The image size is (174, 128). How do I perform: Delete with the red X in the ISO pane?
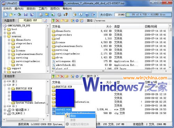tap(58, 21)
